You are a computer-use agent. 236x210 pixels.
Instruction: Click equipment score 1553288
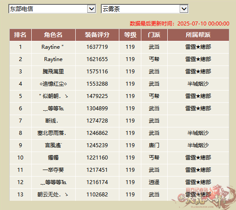coord(97,84)
